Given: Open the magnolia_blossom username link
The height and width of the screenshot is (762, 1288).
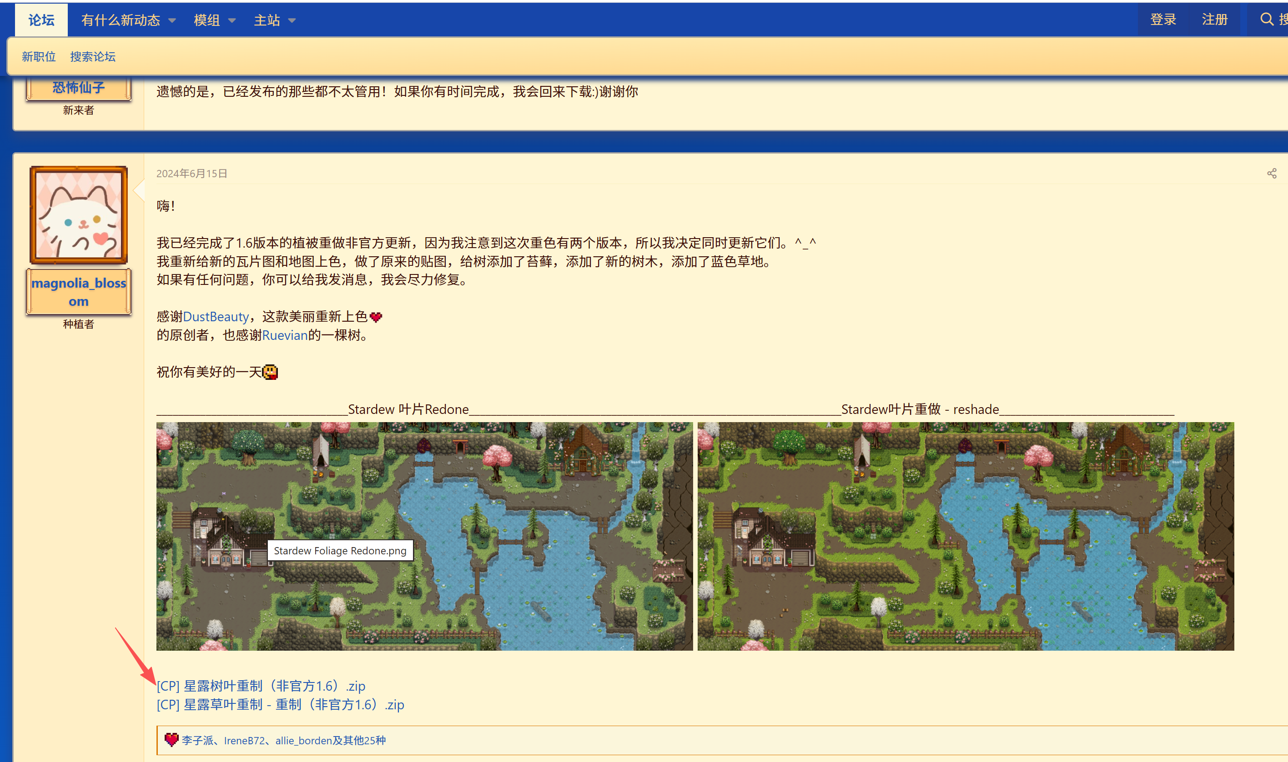Looking at the screenshot, I should click(79, 292).
